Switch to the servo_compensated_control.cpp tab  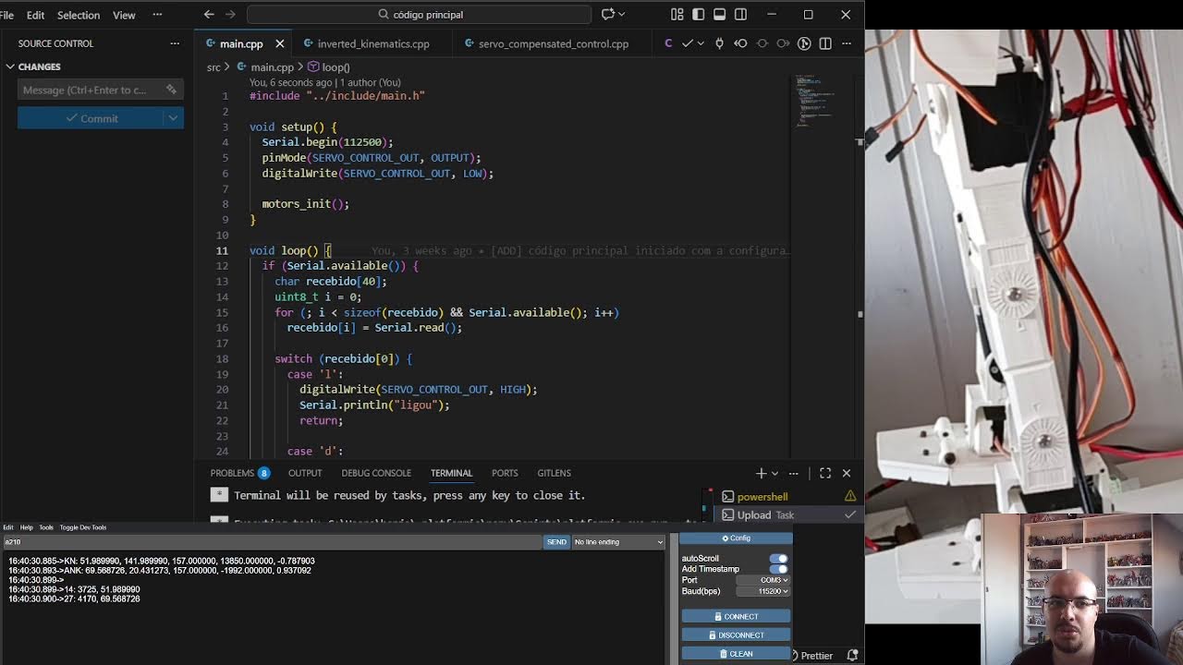click(x=554, y=43)
